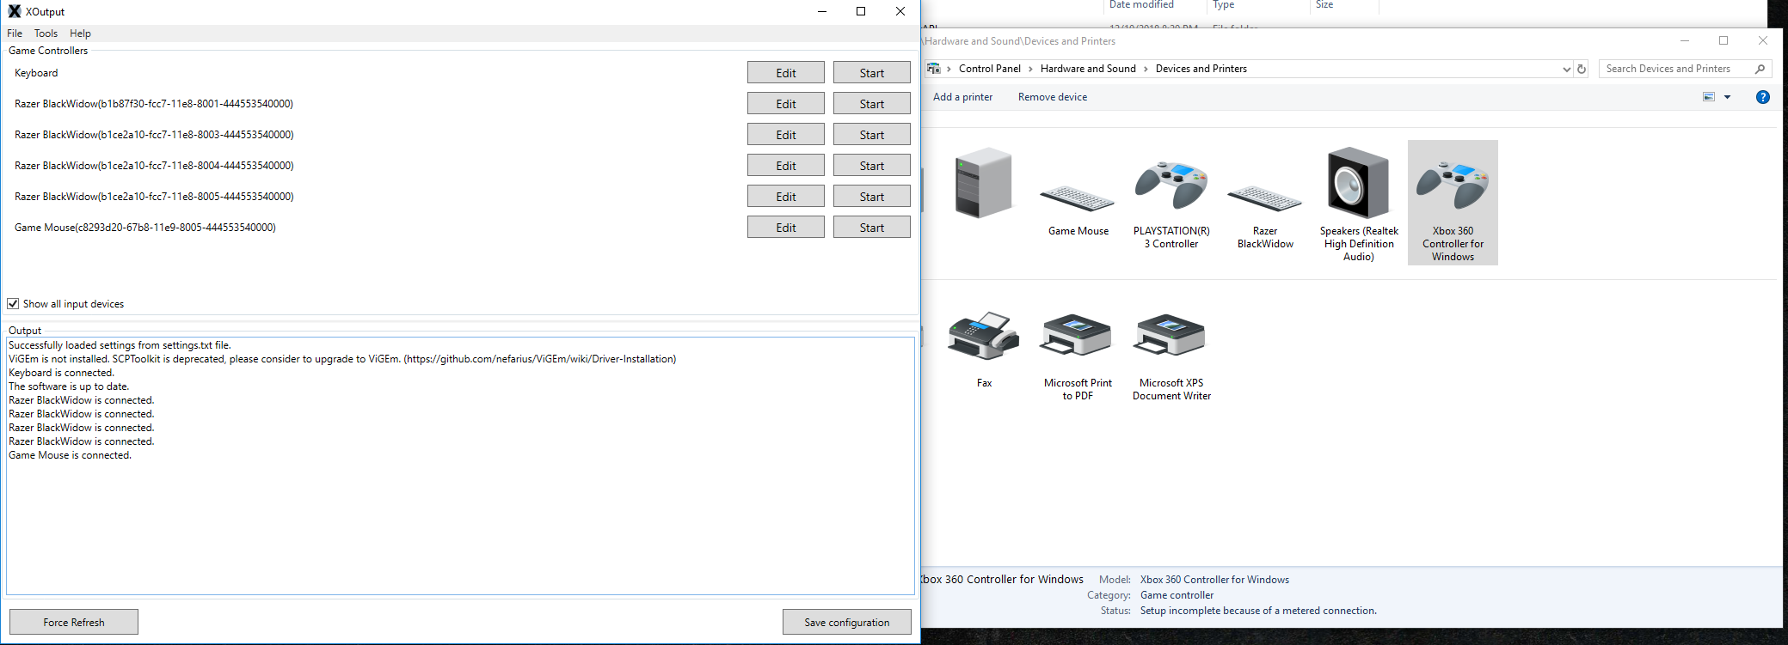Sort background window by Type column
This screenshot has width=1788, height=645.
pos(1223,5)
